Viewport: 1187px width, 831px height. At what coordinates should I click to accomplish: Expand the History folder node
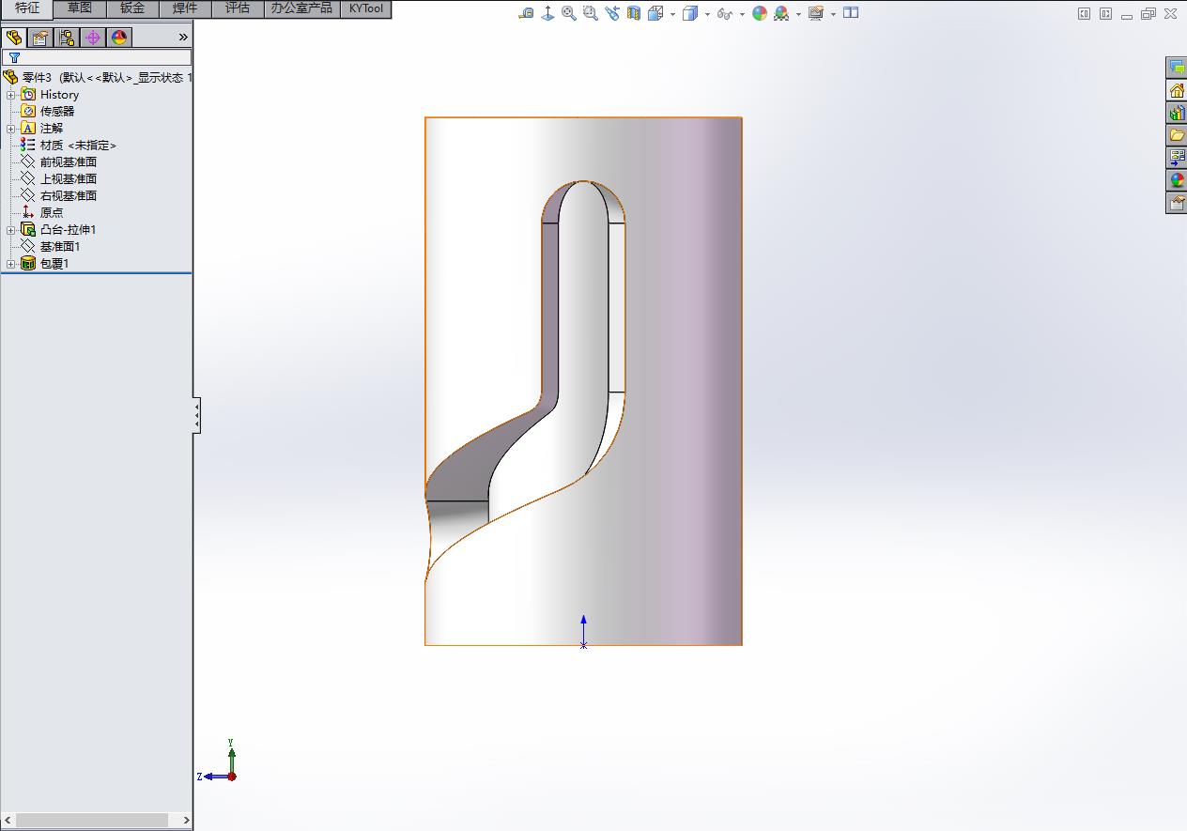tap(10, 95)
